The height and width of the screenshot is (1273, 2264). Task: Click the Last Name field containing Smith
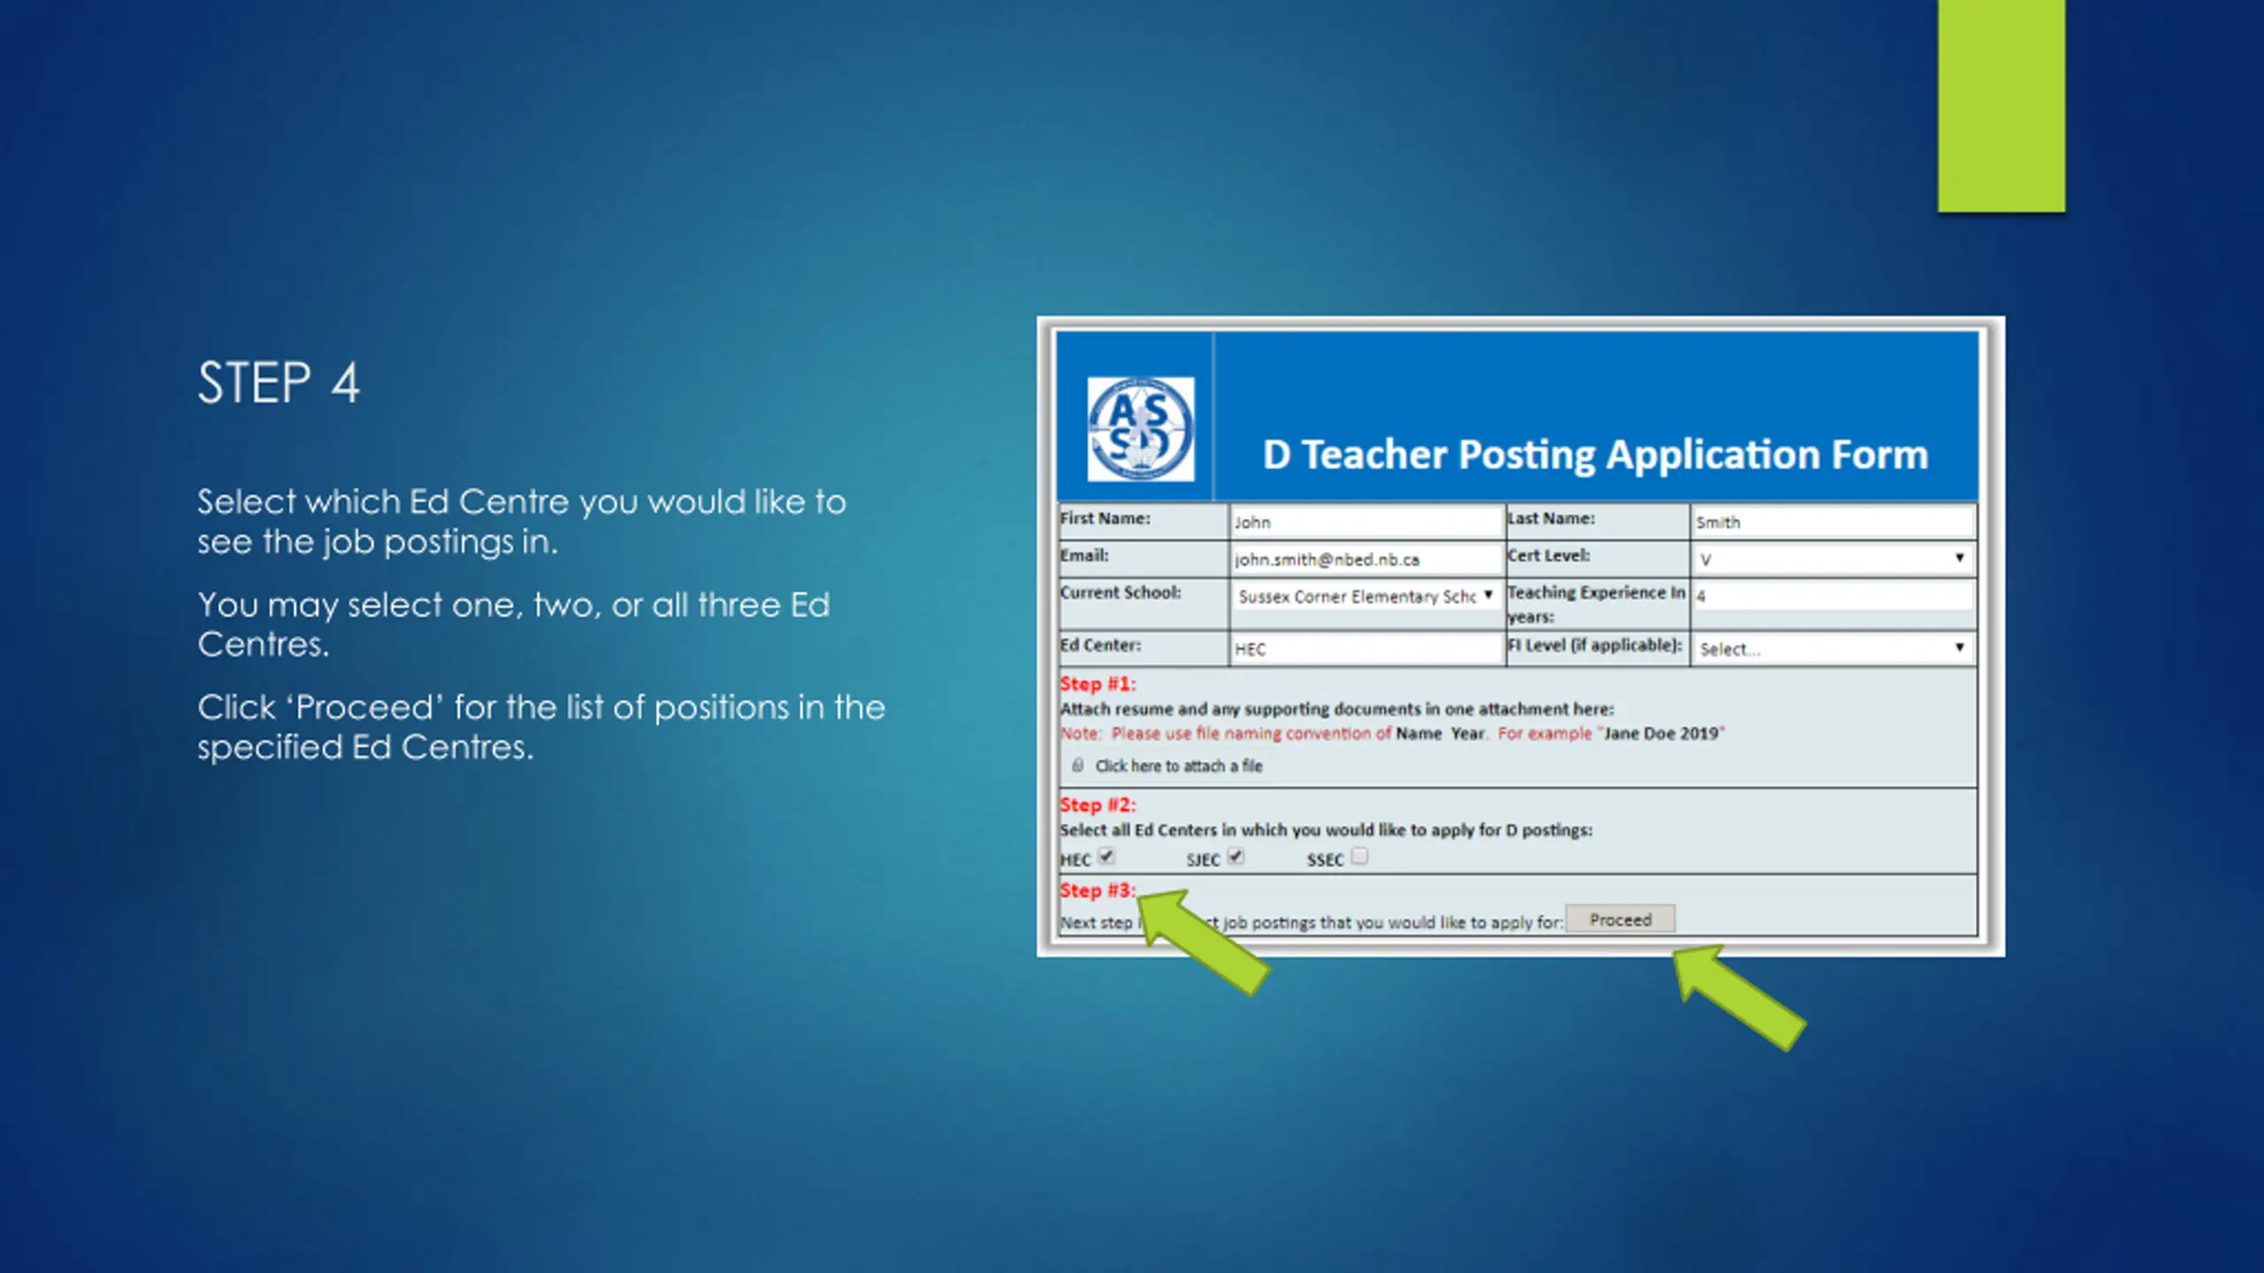tap(1832, 522)
